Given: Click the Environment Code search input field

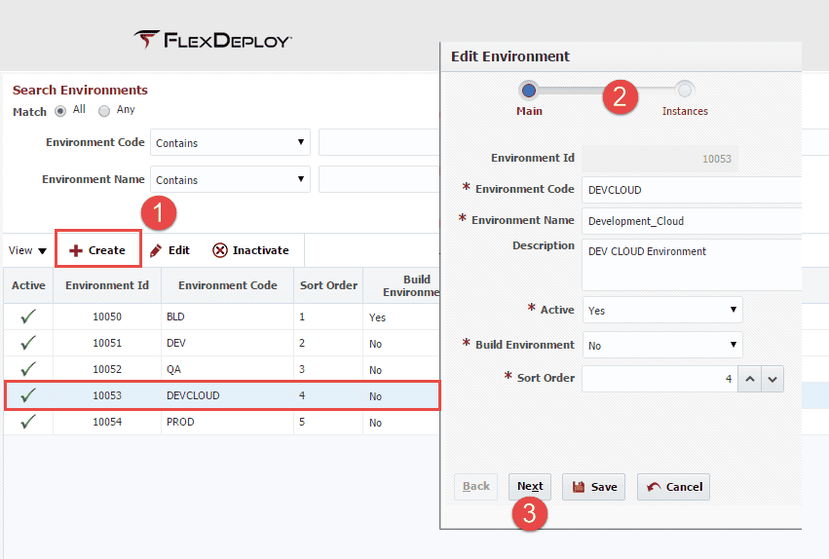Looking at the screenshot, I should tap(379, 142).
